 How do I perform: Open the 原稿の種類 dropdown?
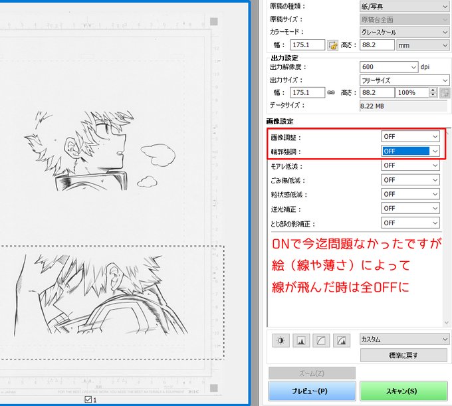[404, 7]
